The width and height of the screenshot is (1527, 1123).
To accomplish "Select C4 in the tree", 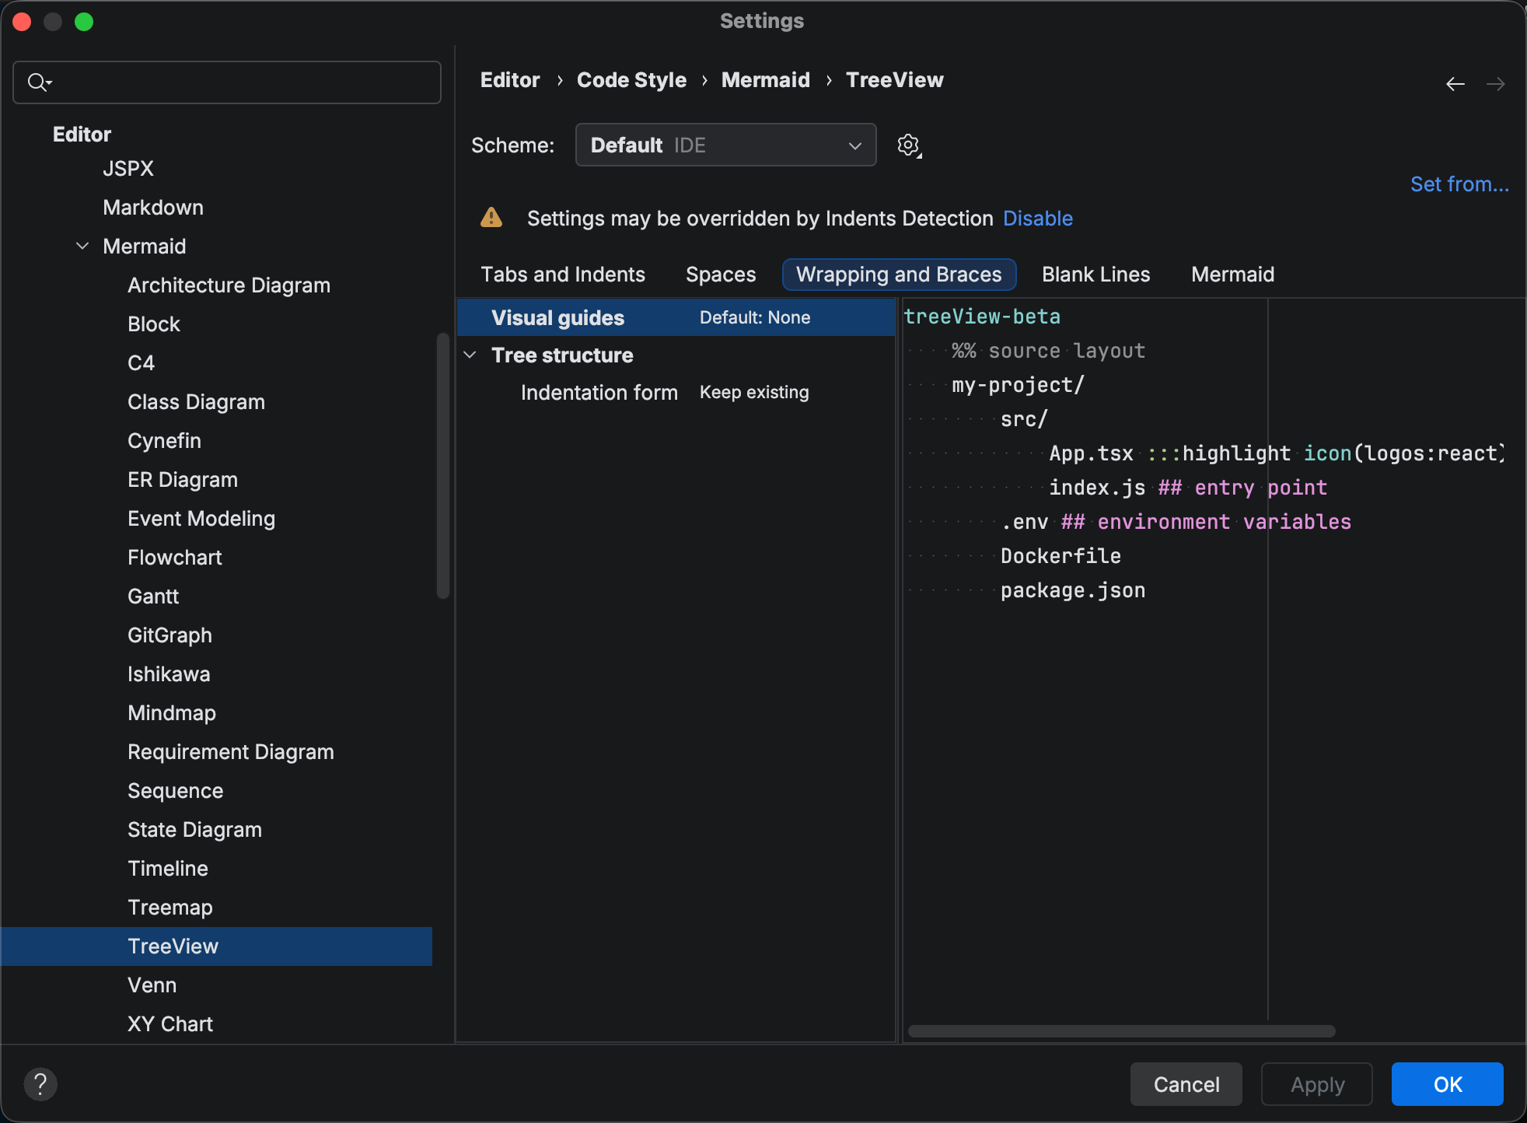I will [x=141, y=362].
